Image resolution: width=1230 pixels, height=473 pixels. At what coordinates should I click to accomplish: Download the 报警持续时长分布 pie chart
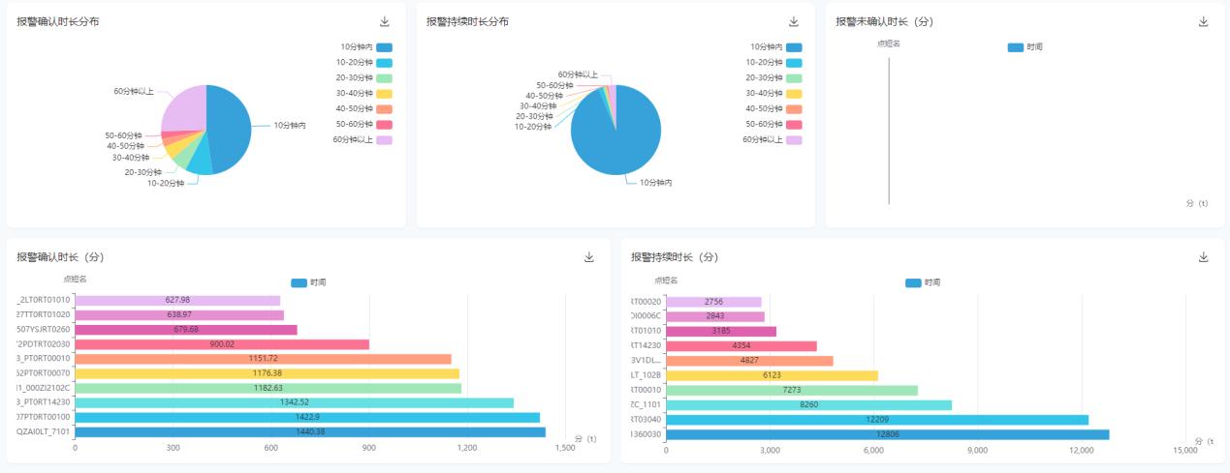(794, 22)
